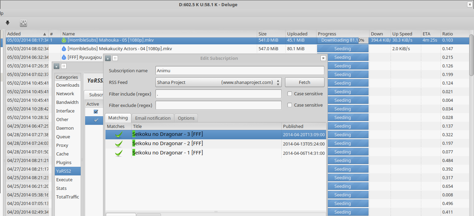Click the queue down arrow toolbar icon
Image resolution: width=474 pixels, height=216 pixels.
coord(8,23)
